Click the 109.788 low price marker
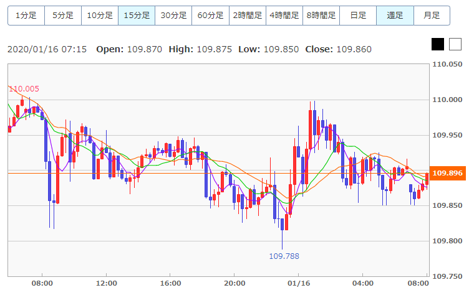The width and height of the screenshot is (469, 290). (284, 256)
